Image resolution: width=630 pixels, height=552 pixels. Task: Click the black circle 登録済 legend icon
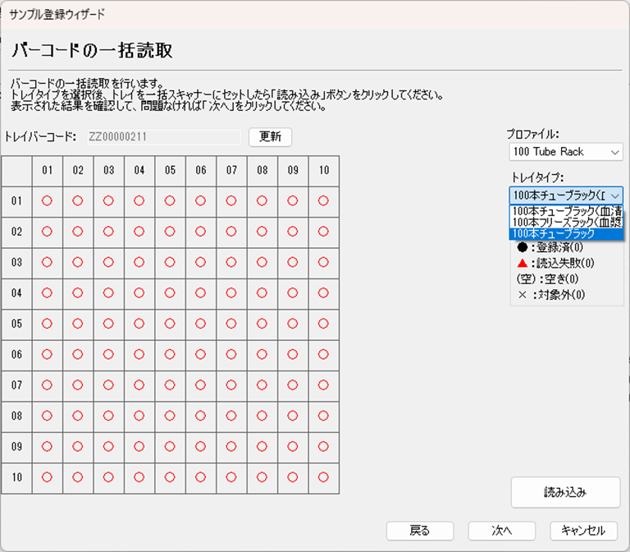(x=523, y=246)
